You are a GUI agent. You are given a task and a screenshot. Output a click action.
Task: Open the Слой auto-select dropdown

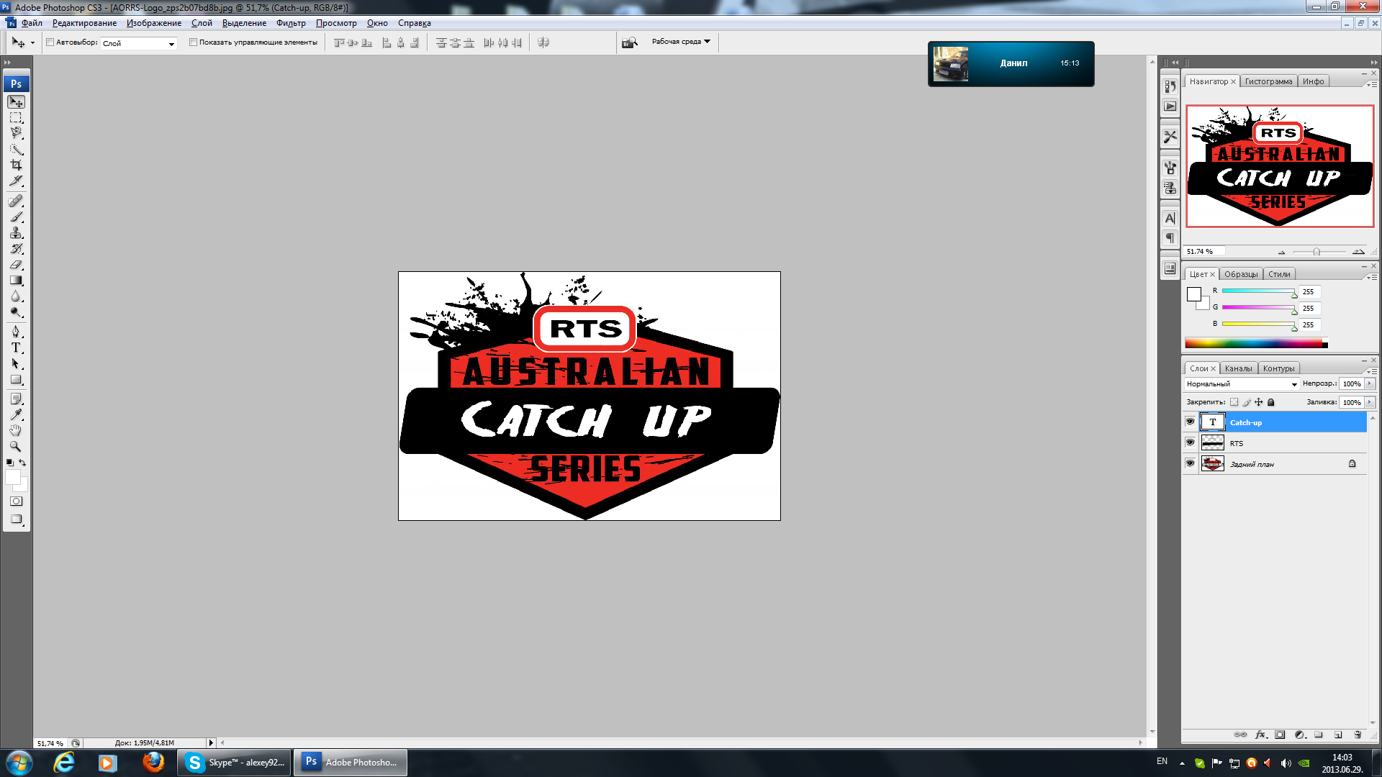[x=138, y=43]
